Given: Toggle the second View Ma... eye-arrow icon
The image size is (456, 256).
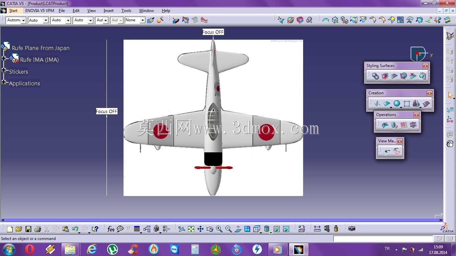Looking at the screenshot, I should point(397,152).
